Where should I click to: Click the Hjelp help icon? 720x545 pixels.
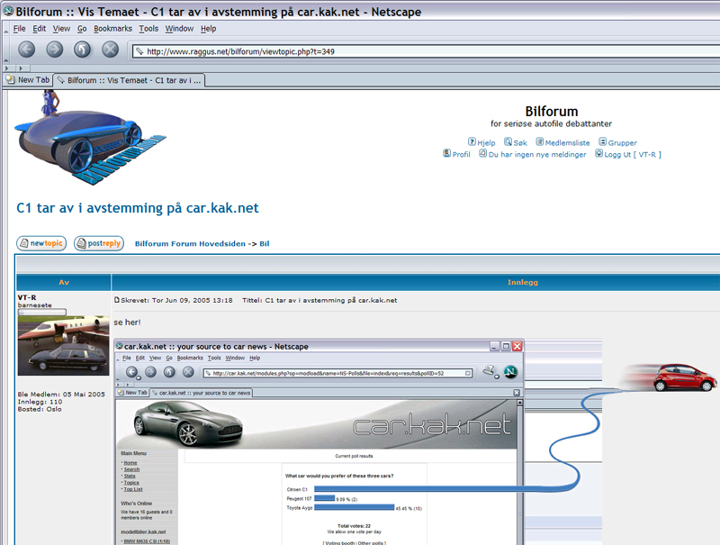472,141
